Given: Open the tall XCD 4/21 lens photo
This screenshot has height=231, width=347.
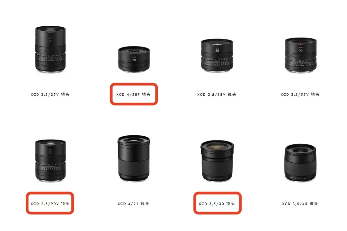Looking at the screenshot, I should pyautogui.click(x=134, y=158).
